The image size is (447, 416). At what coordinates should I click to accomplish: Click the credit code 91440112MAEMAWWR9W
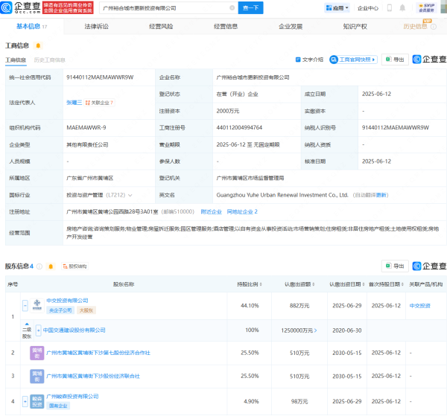100,77
